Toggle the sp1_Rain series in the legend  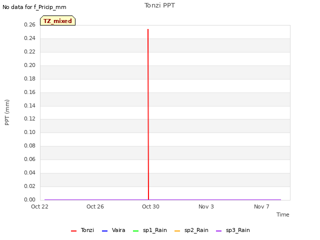(x=150, y=230)
